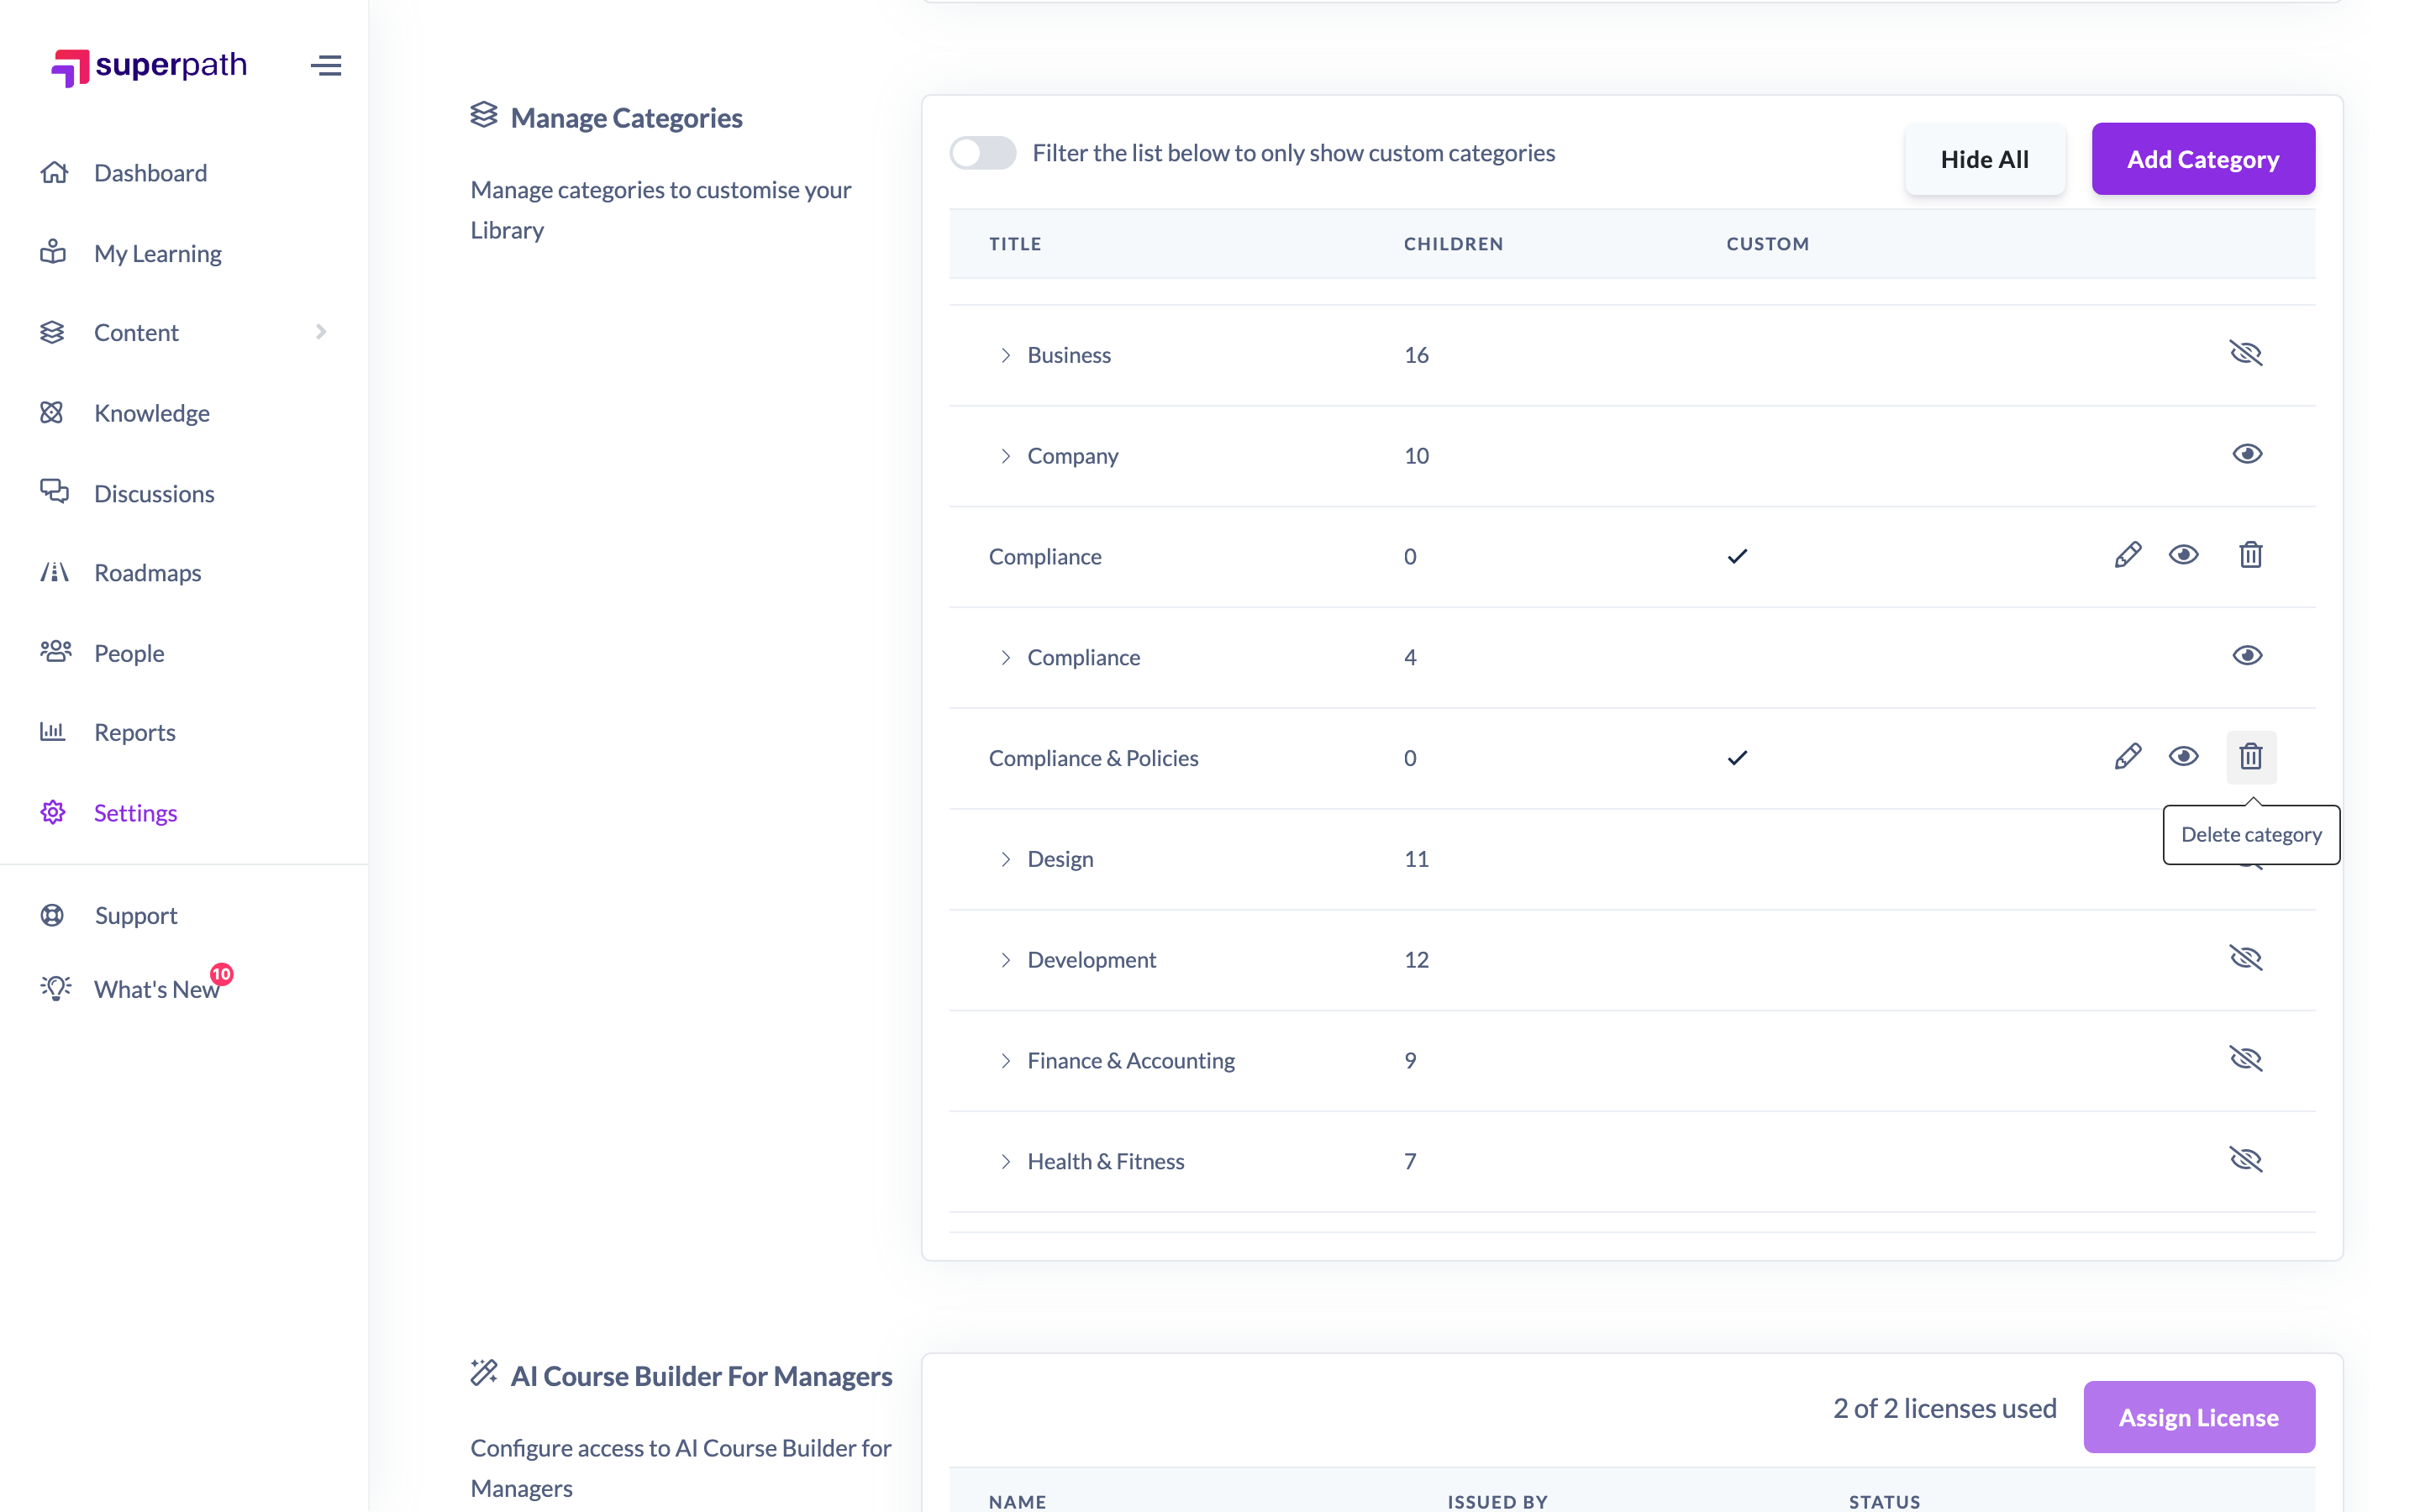Click the Compliance & Policies title text
Viewport: 2420px width, 1512px height.
1093,758
